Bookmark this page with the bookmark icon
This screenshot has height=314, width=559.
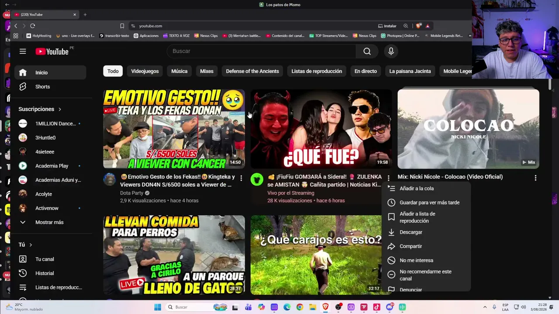pos(122,26)
